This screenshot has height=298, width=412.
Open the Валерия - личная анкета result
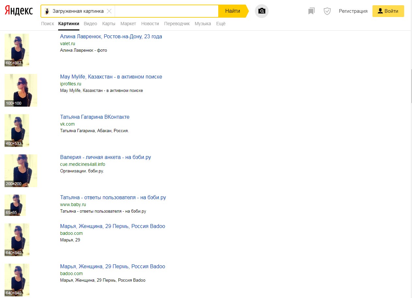[x=106, y=157]
